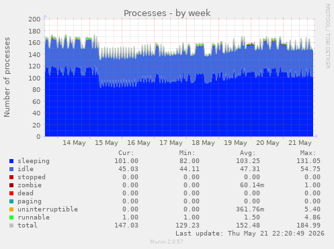
Task: Click runnable maximum value 4.86
Action: tap(312, 217)
